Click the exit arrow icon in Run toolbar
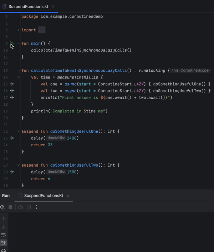Screen dimensions: 214x252 [x=29, y=207]
